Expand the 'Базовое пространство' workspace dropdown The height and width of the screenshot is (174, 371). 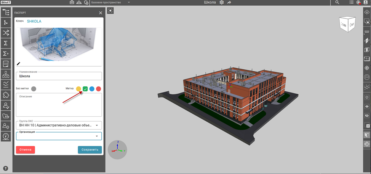(129, 3)
